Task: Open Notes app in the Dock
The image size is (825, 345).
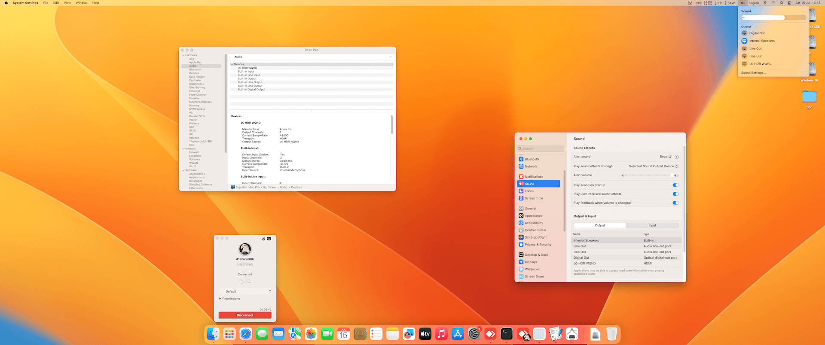Action: [393, 334]
